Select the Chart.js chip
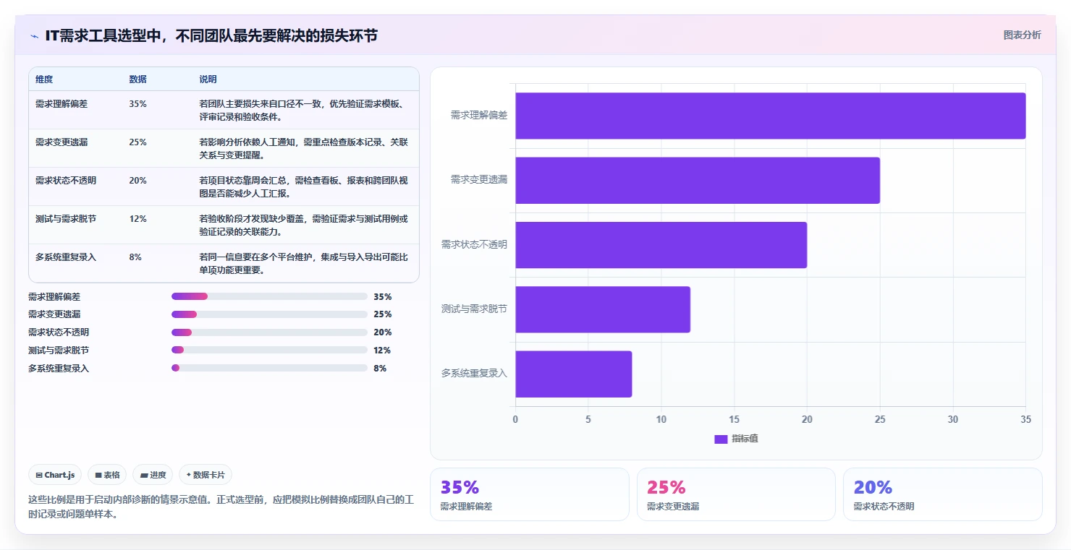The height and width of the screenshot is (550, 1071). pyautogui.click(x=55, y=475)
